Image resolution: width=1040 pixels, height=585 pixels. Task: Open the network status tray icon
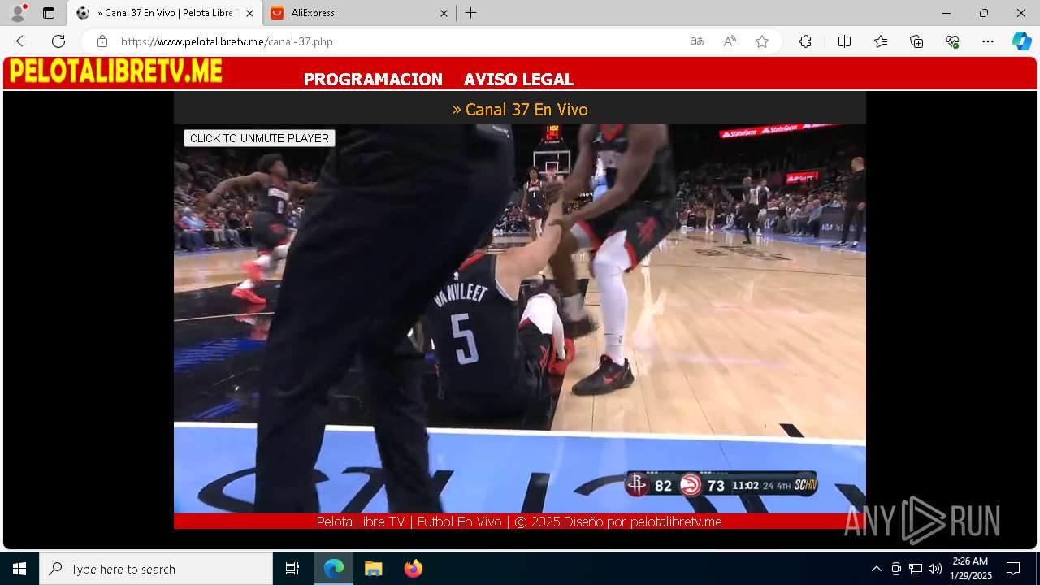916,569
